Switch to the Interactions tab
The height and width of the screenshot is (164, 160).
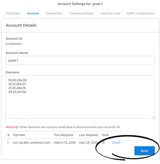[x=54, y=13]
